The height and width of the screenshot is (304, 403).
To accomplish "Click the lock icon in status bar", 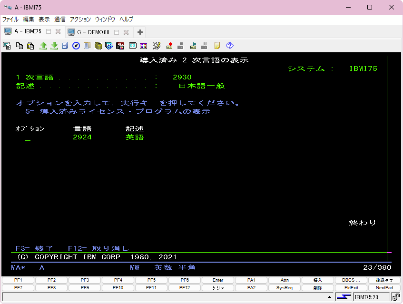I will point(395,297).
